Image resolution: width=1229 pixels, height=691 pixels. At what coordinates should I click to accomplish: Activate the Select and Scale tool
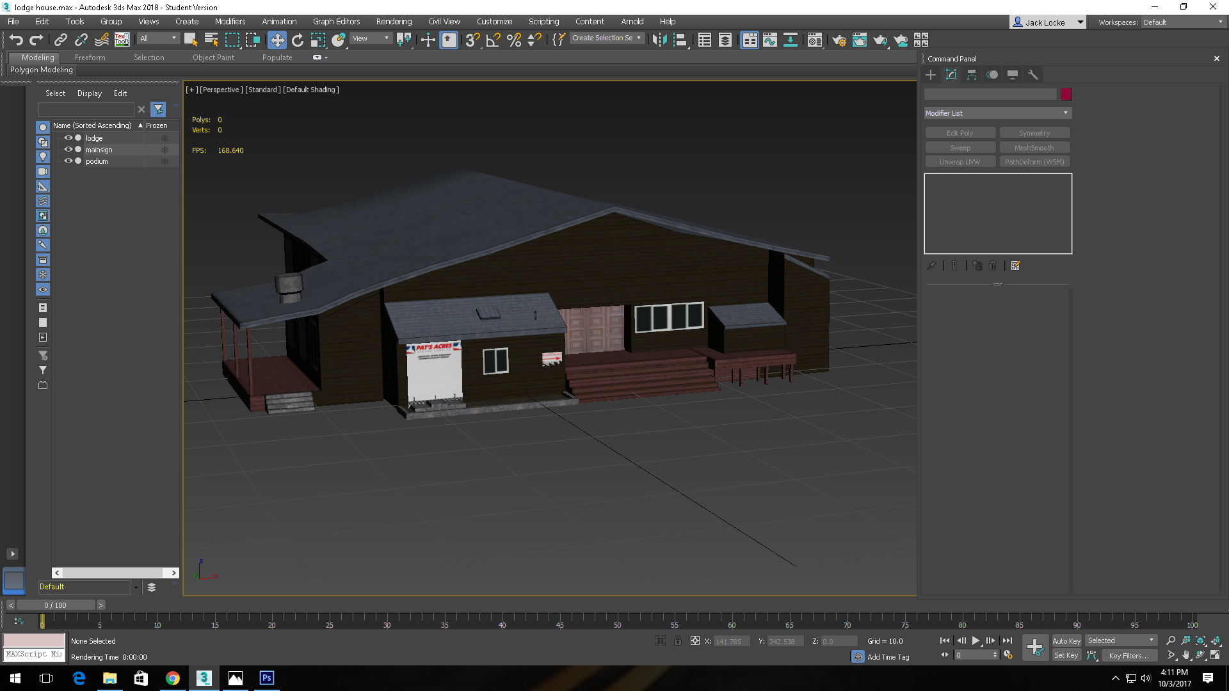318,40
